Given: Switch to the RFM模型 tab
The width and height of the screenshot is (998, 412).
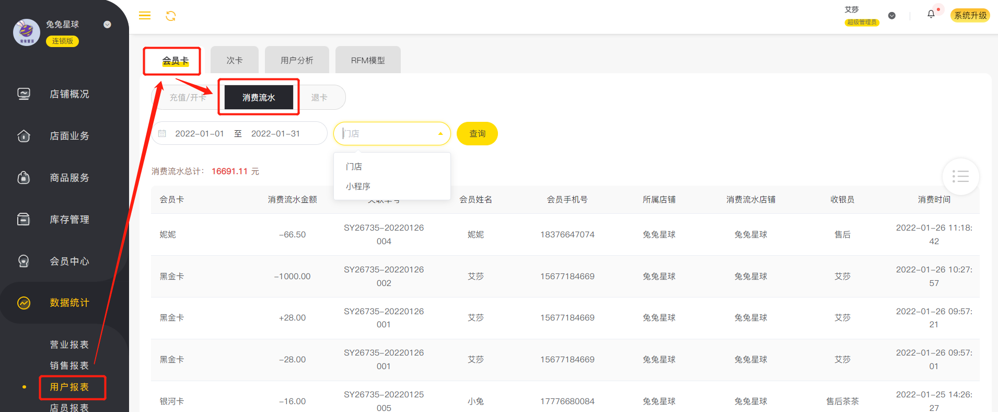Looking at the screenshot, I should tap(368, 60).
